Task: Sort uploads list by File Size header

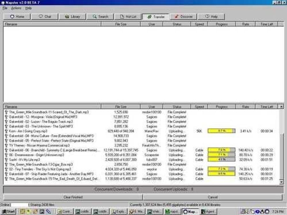Action: click(121, 107)
